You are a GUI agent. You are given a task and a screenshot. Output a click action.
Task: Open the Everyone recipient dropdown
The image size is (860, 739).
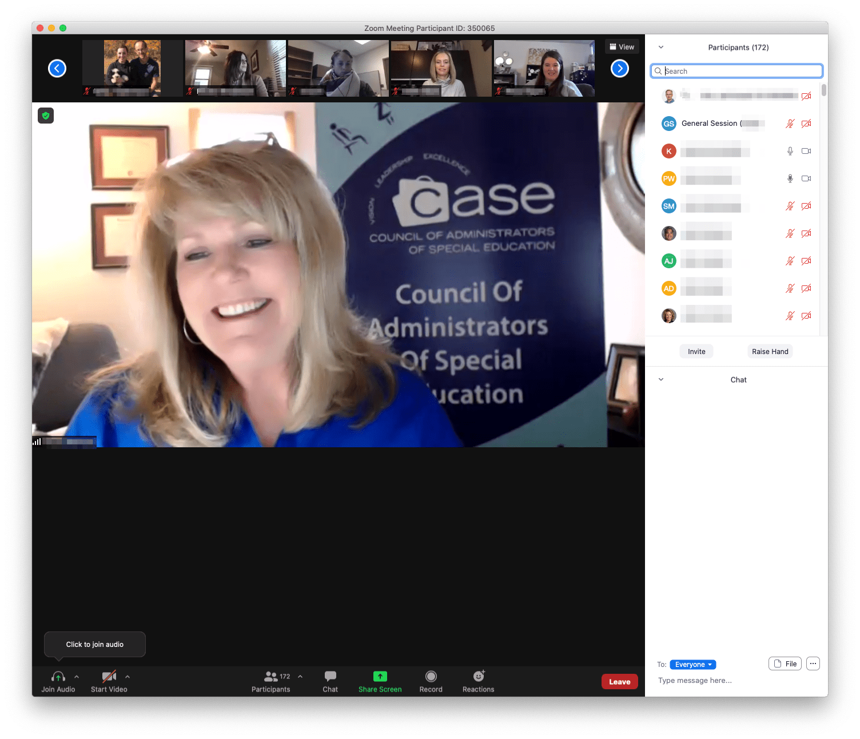[x=693, y=665]
